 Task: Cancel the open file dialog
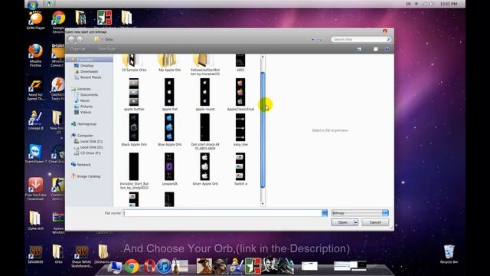pos(375,222)
